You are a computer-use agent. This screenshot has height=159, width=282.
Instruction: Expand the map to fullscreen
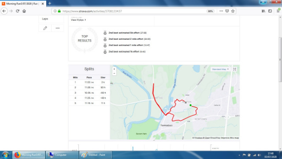click(x=234, y=69)
